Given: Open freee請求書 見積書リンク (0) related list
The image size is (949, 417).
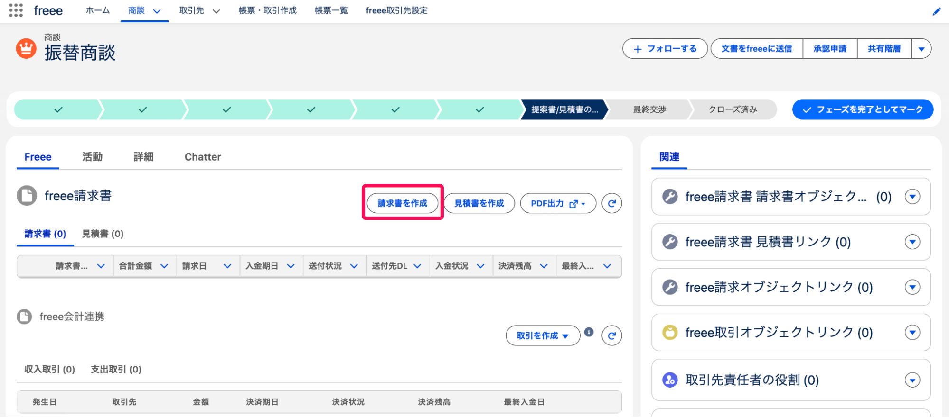Looking at the screenshot, I should point(768,242).
